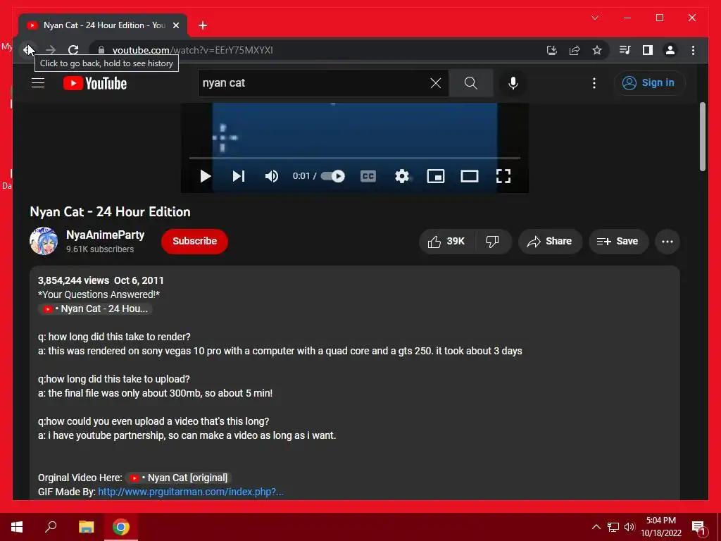The width and height of the screenshot is (721, 541).
Task: Click the page vertical scrollbar
Action: coord(703,137)
